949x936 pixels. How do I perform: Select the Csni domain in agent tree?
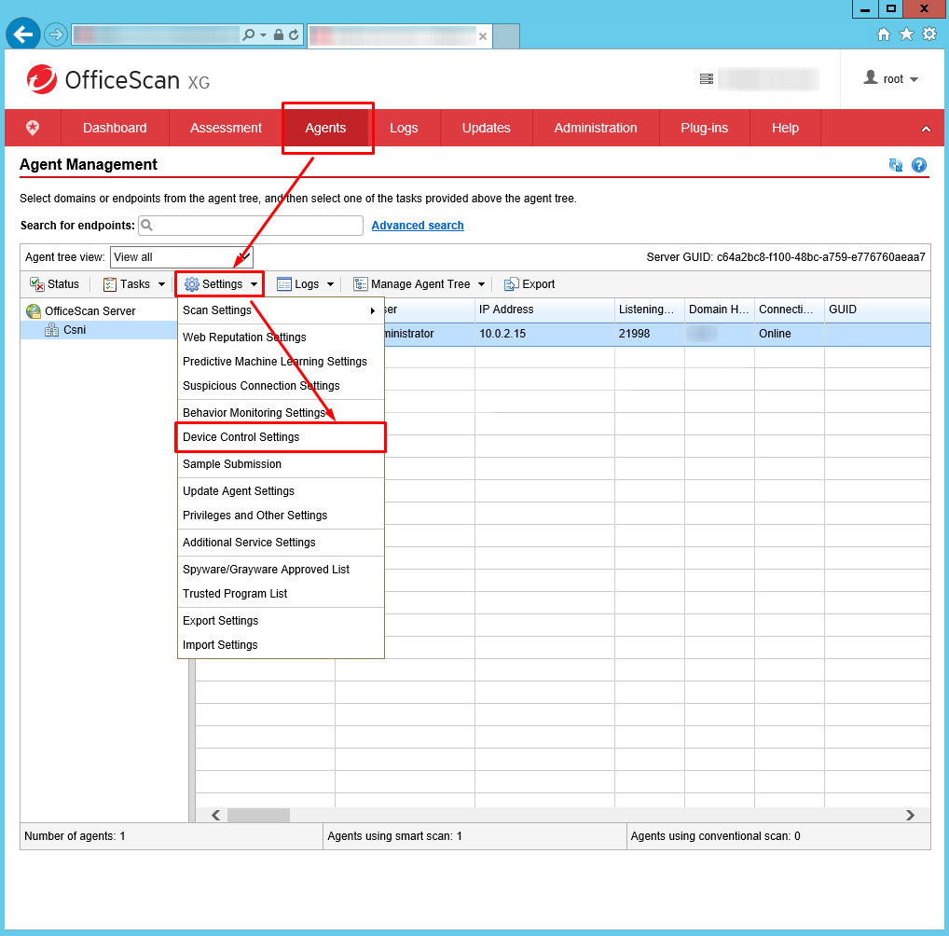pos(75,330)
